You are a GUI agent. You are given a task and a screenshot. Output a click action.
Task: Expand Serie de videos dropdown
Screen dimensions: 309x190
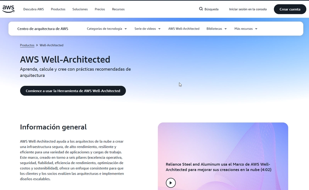pos(148,29)
